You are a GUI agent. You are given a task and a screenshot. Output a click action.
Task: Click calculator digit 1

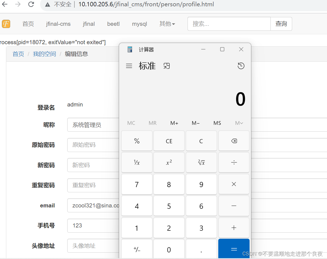pos(137,228)
